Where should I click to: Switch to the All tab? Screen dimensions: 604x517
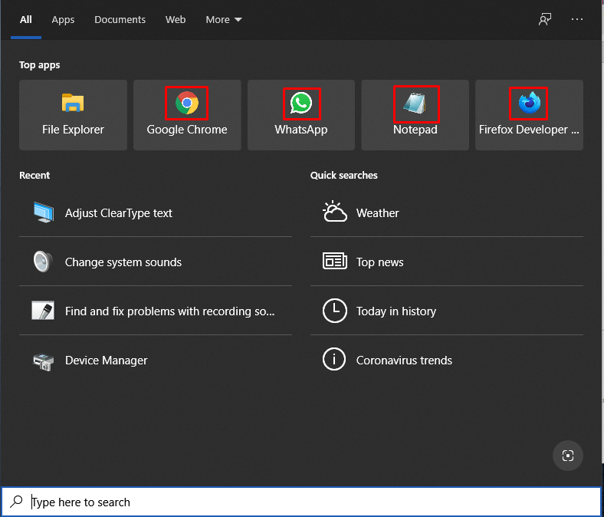pos(26,20)
